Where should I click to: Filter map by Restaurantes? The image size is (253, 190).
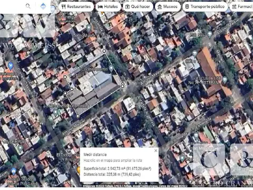pyautogui.click(x=76, y=7)
